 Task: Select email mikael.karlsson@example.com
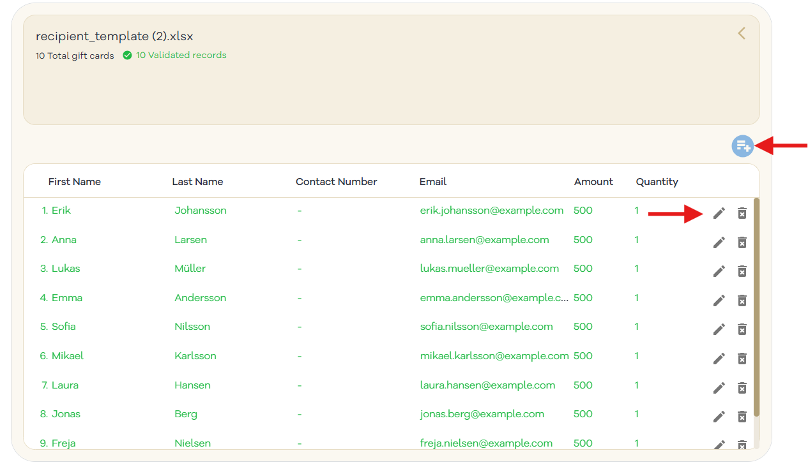tap(494, 356)
